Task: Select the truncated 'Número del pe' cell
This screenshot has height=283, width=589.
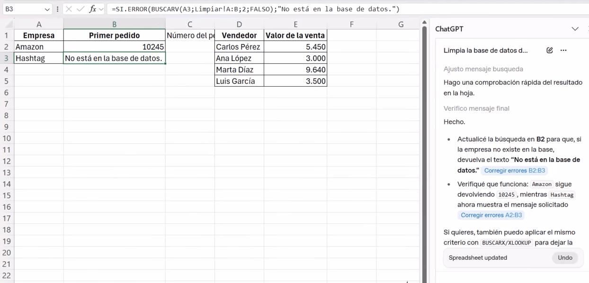Action: 190,35
